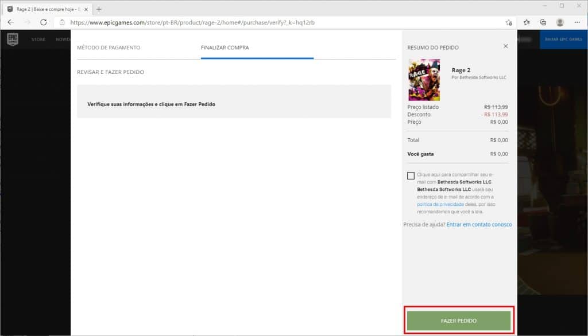
Task: Close the order summary panel
Action: (505, 46)
